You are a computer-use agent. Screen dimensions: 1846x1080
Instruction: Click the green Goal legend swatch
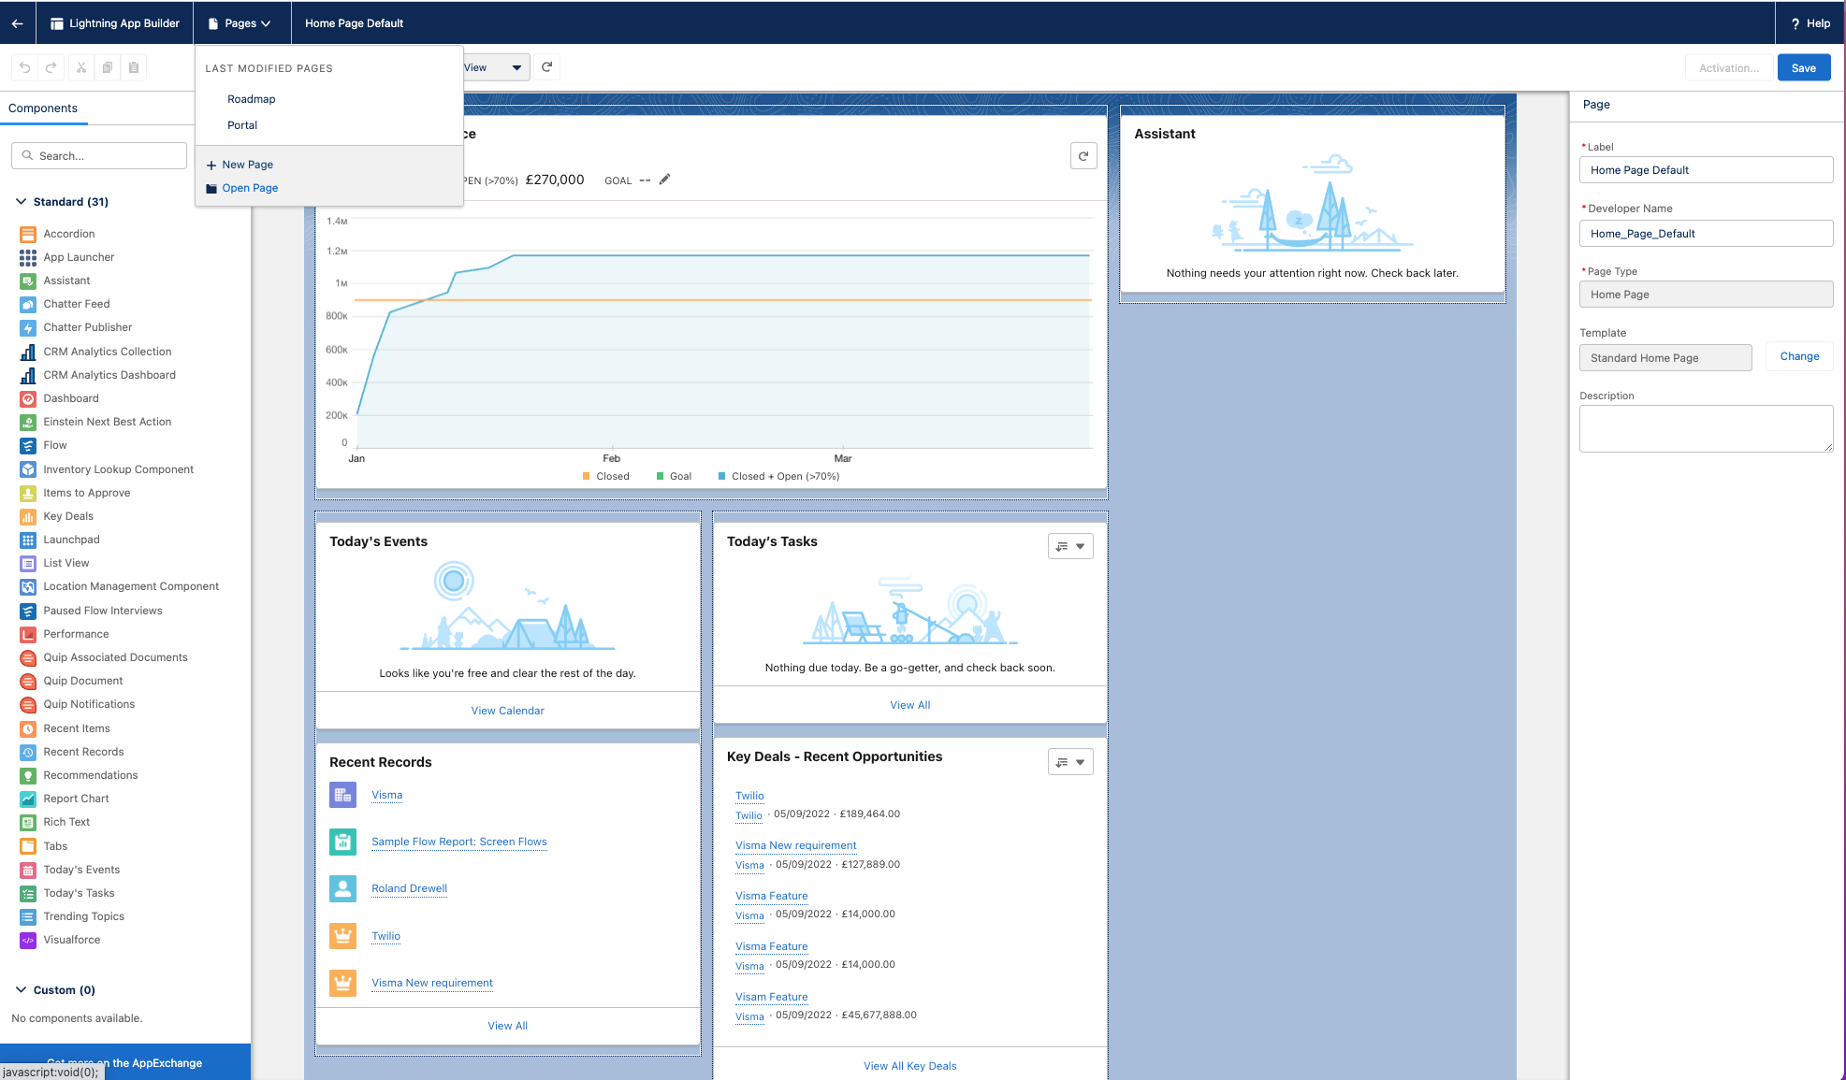click(661, 476)
